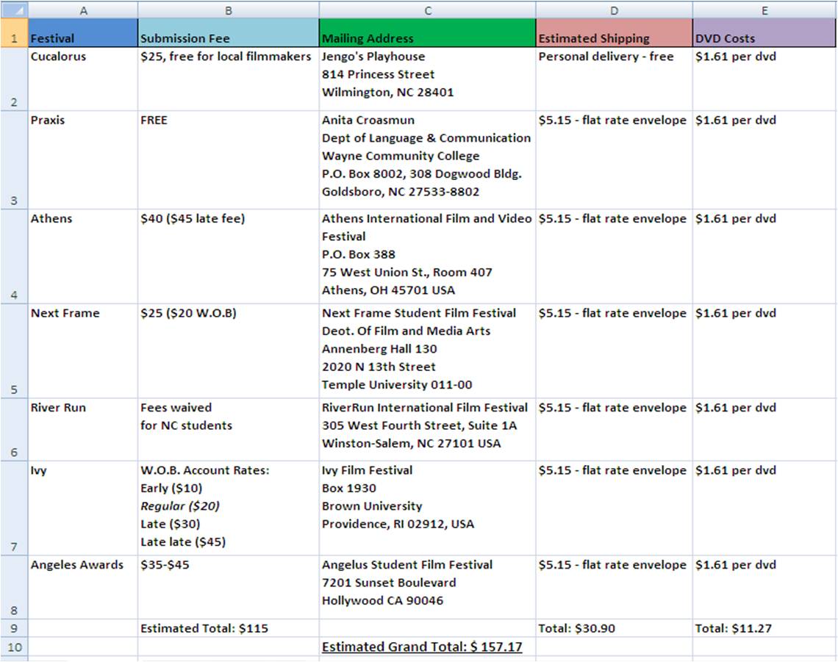838x662 pixels.
Task: Click the Estimated Shipping header cell
Action: point(614,33)
